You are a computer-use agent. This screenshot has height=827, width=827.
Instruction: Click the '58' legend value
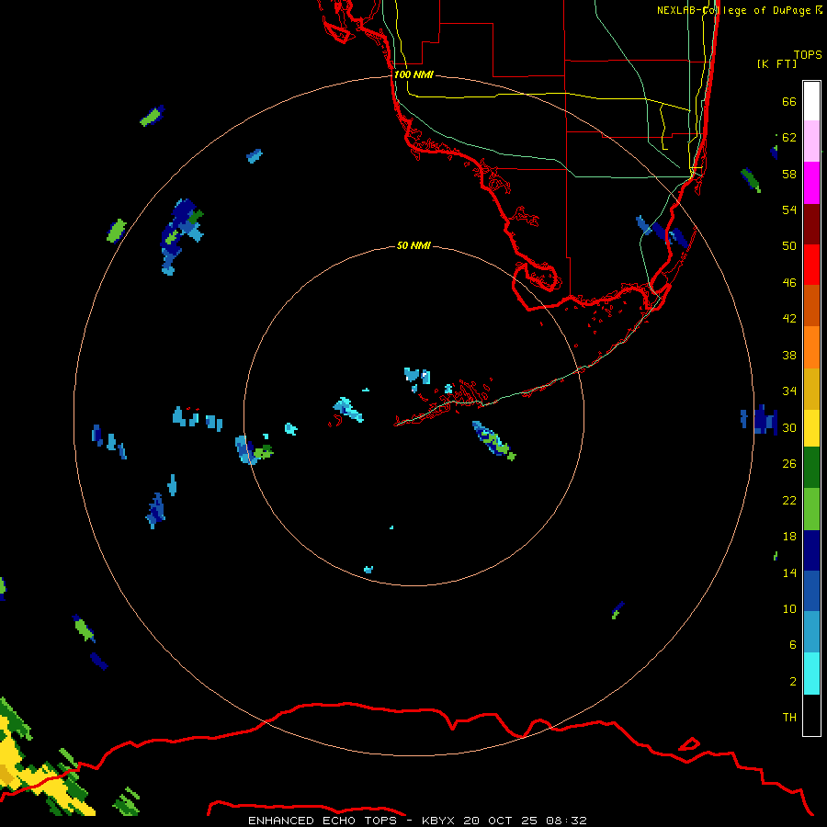point(789,174)
